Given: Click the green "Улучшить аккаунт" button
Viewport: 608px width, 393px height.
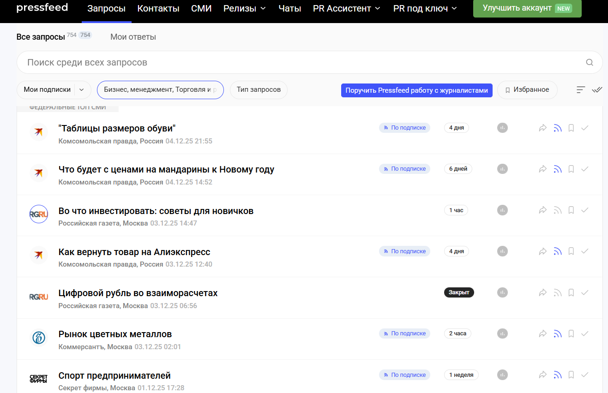Looking at the screenshot, I should 527,8.
